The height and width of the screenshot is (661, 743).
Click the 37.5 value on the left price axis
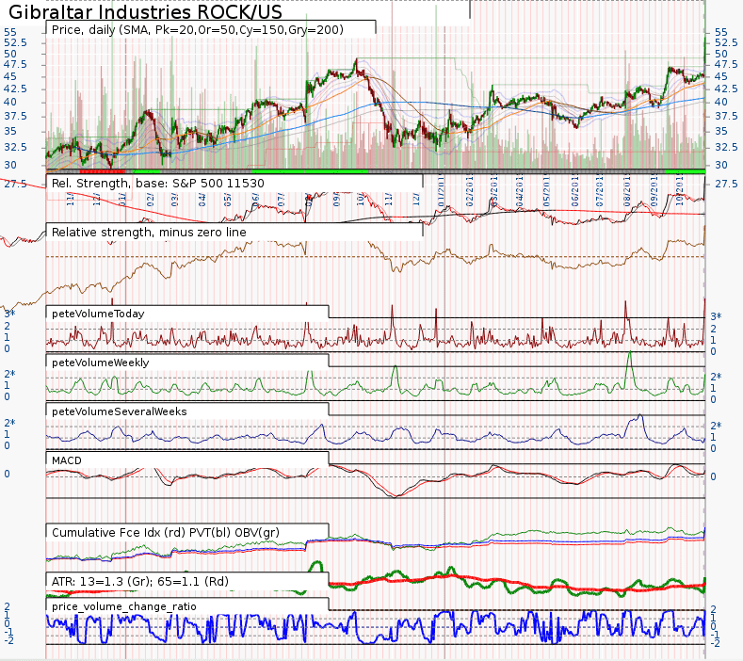(15, 116)
